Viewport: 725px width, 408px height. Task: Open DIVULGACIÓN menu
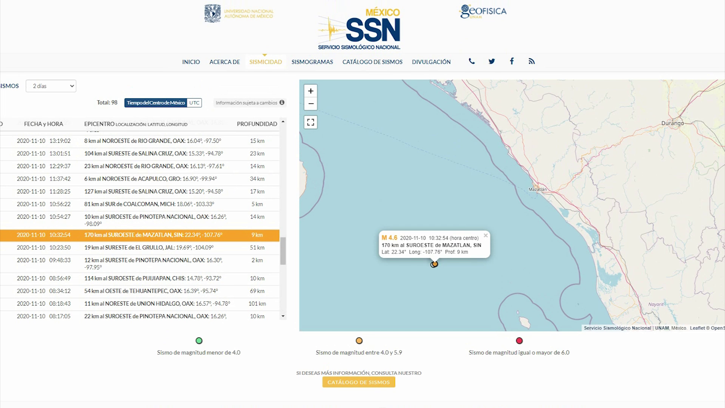click(431, 62)
